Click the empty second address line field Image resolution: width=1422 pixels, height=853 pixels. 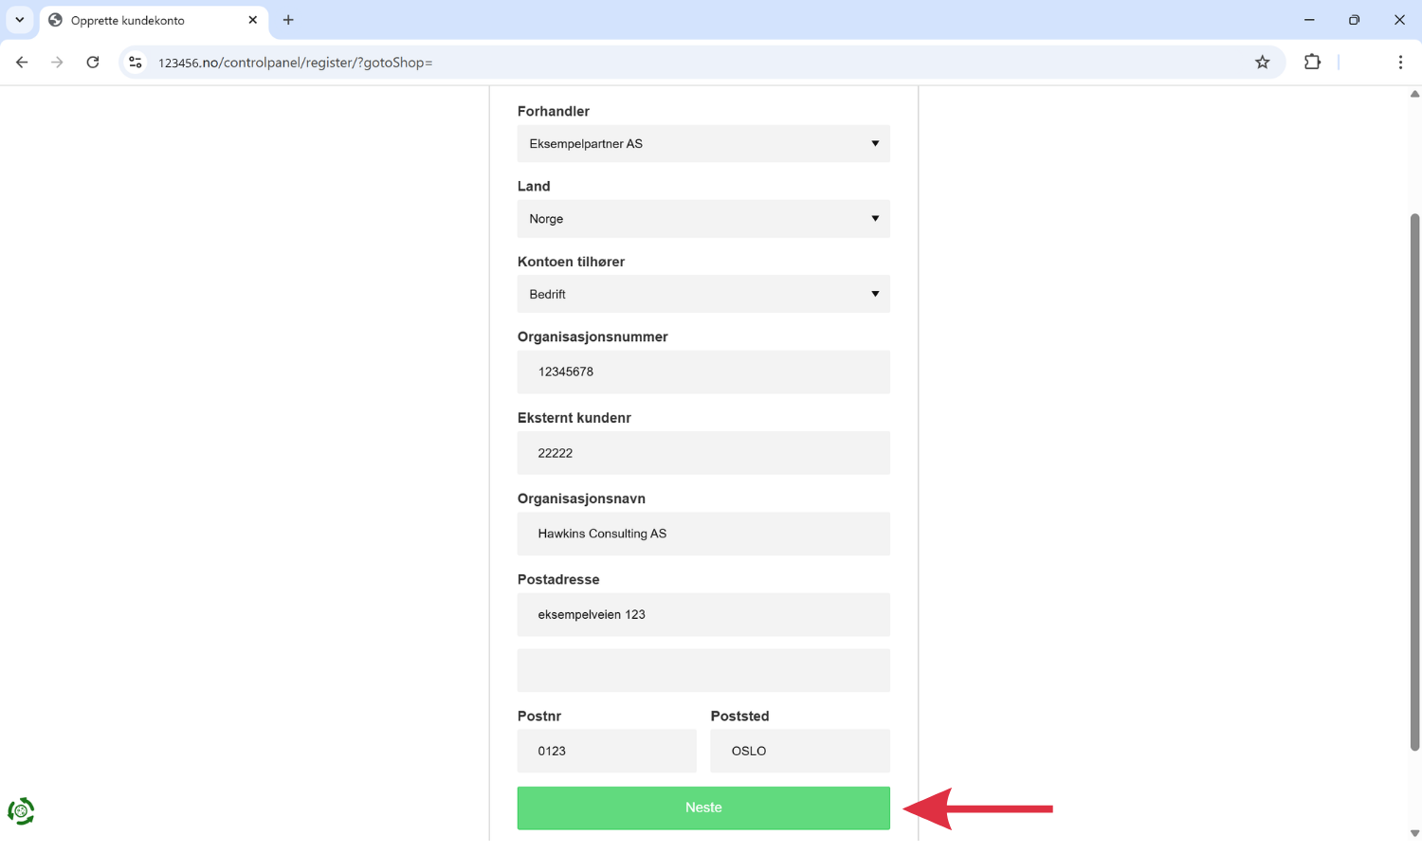pos(703,670)
